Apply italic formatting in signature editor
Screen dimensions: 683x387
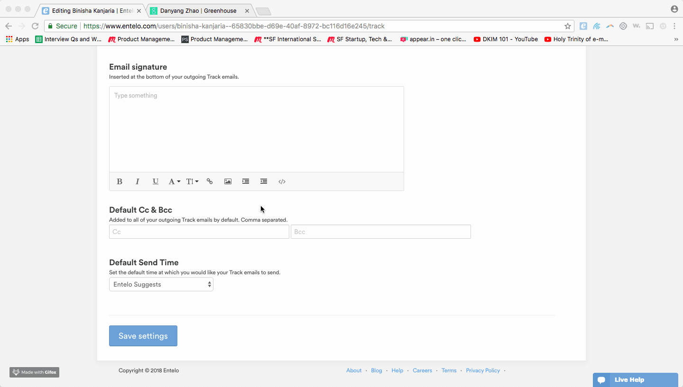click(138, 181)
